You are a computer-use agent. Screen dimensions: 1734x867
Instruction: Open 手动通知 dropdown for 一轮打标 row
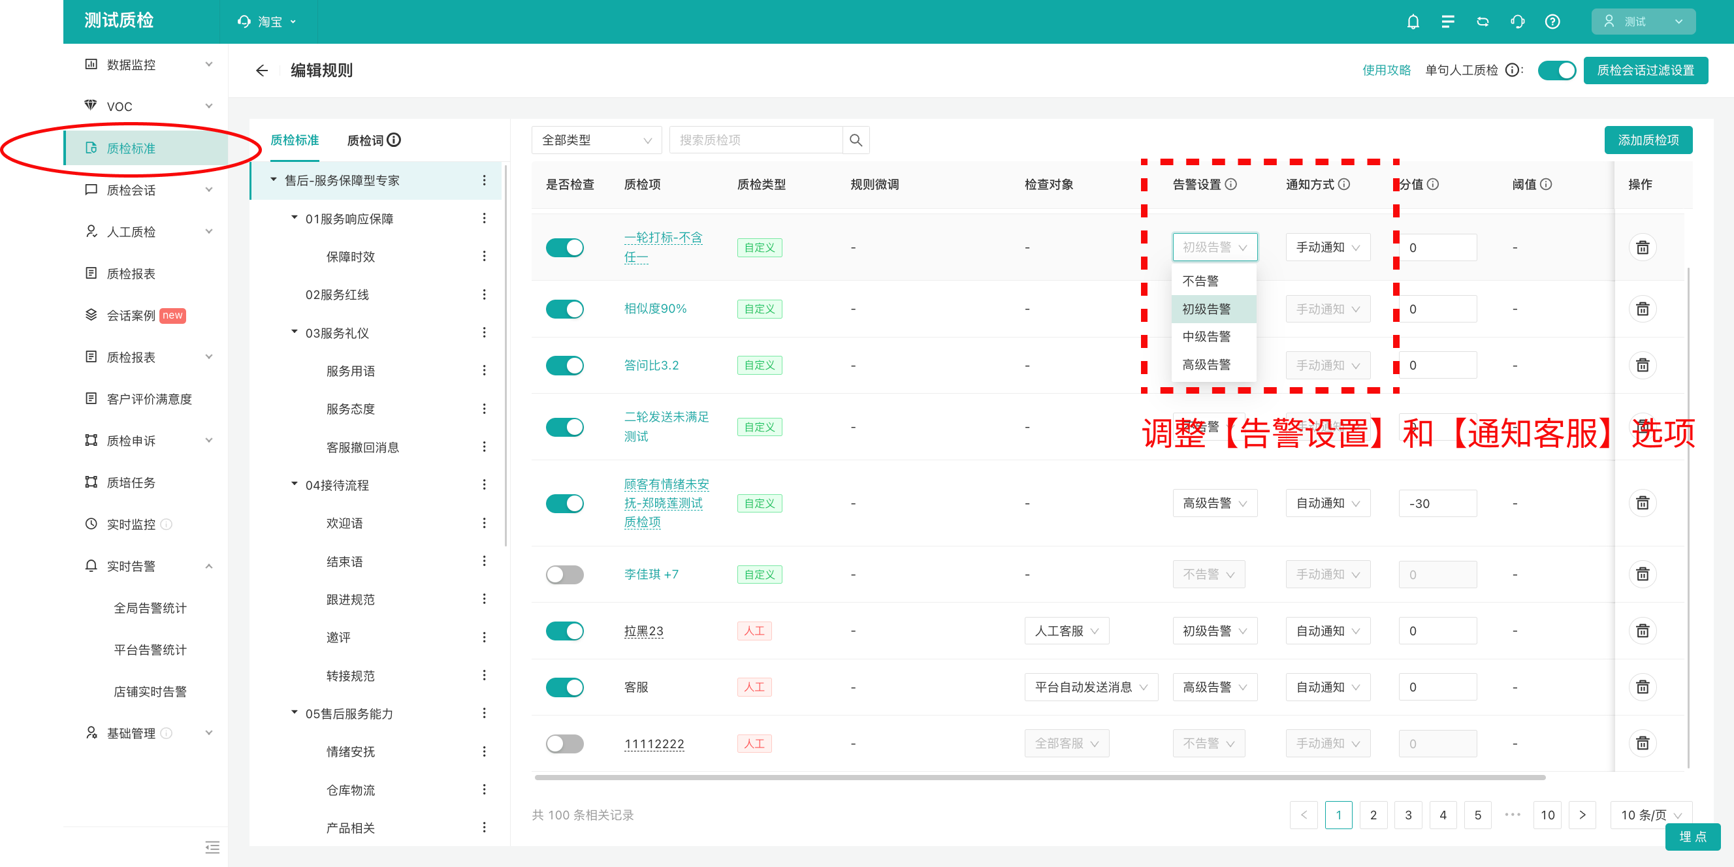(1327, 247)
